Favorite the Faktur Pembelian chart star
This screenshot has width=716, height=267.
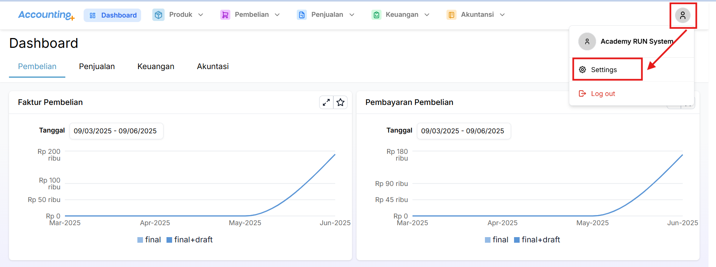340,102
